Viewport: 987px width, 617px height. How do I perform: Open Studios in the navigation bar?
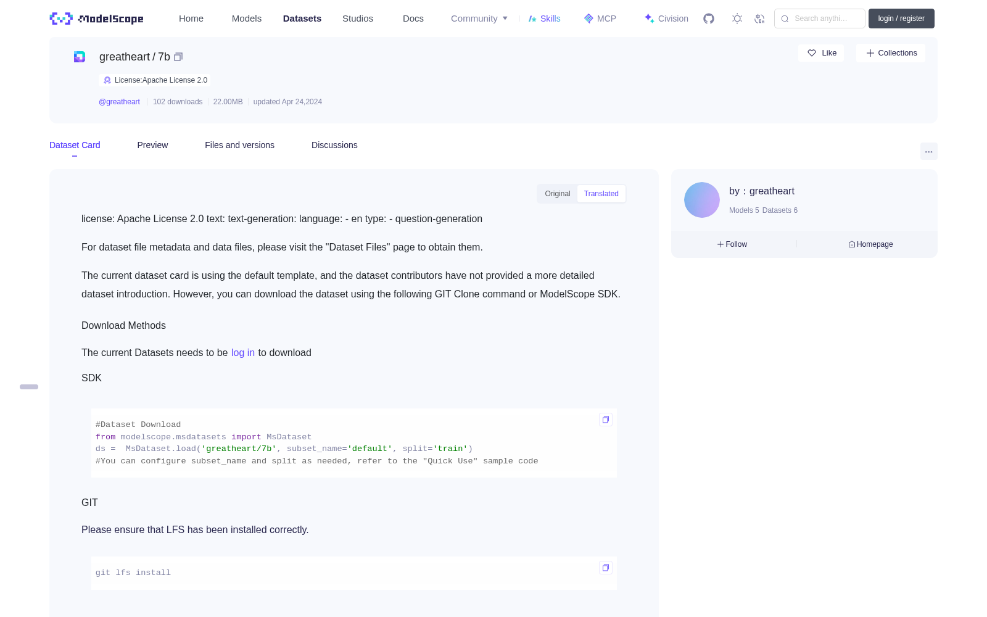click(358, 19)
